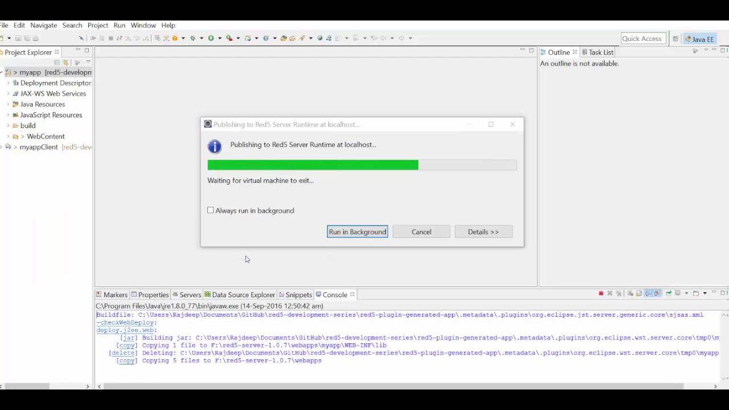Viewport: 729px width, 410px height.
Task: Click the Search flashlight toolbar icon
Action: [x=302, y=38]
